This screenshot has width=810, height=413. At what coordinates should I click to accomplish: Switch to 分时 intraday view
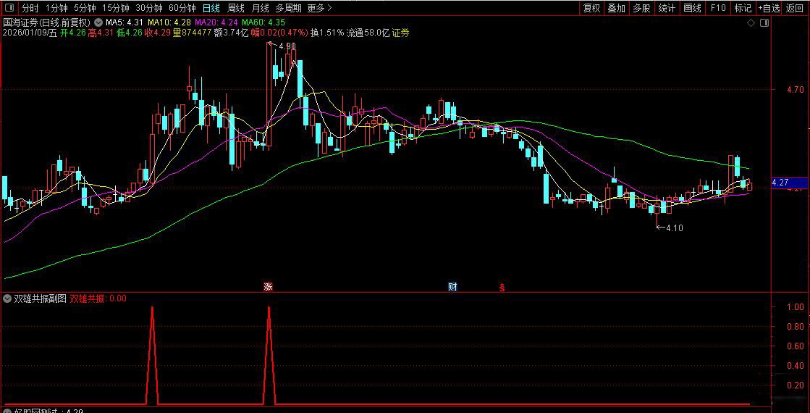pos(30,8)
